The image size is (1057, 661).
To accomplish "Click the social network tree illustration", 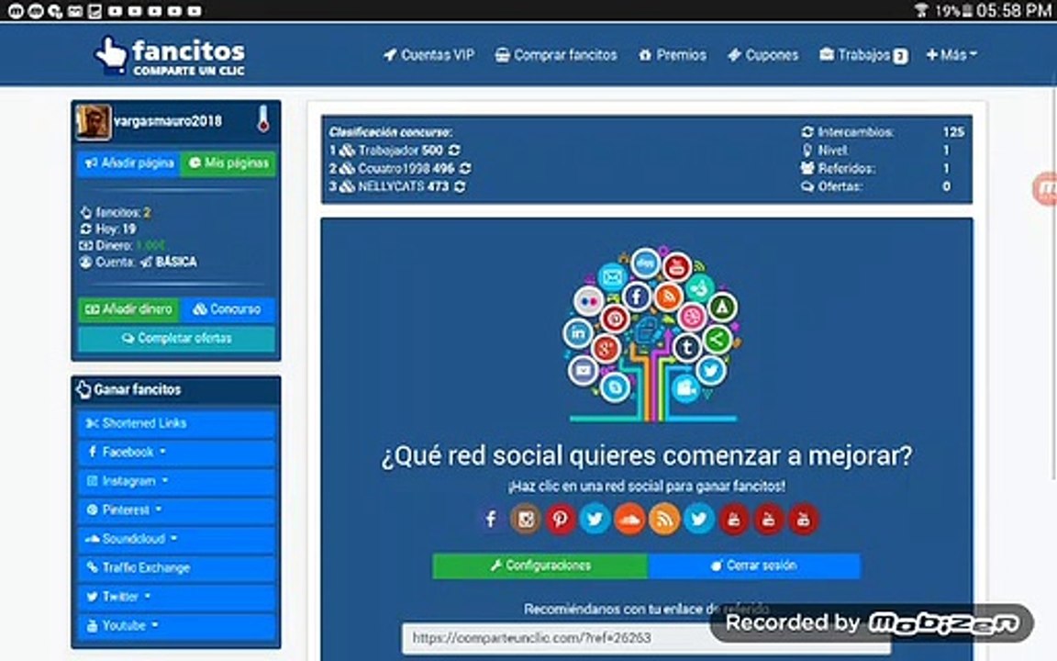I will pos(651,334).
